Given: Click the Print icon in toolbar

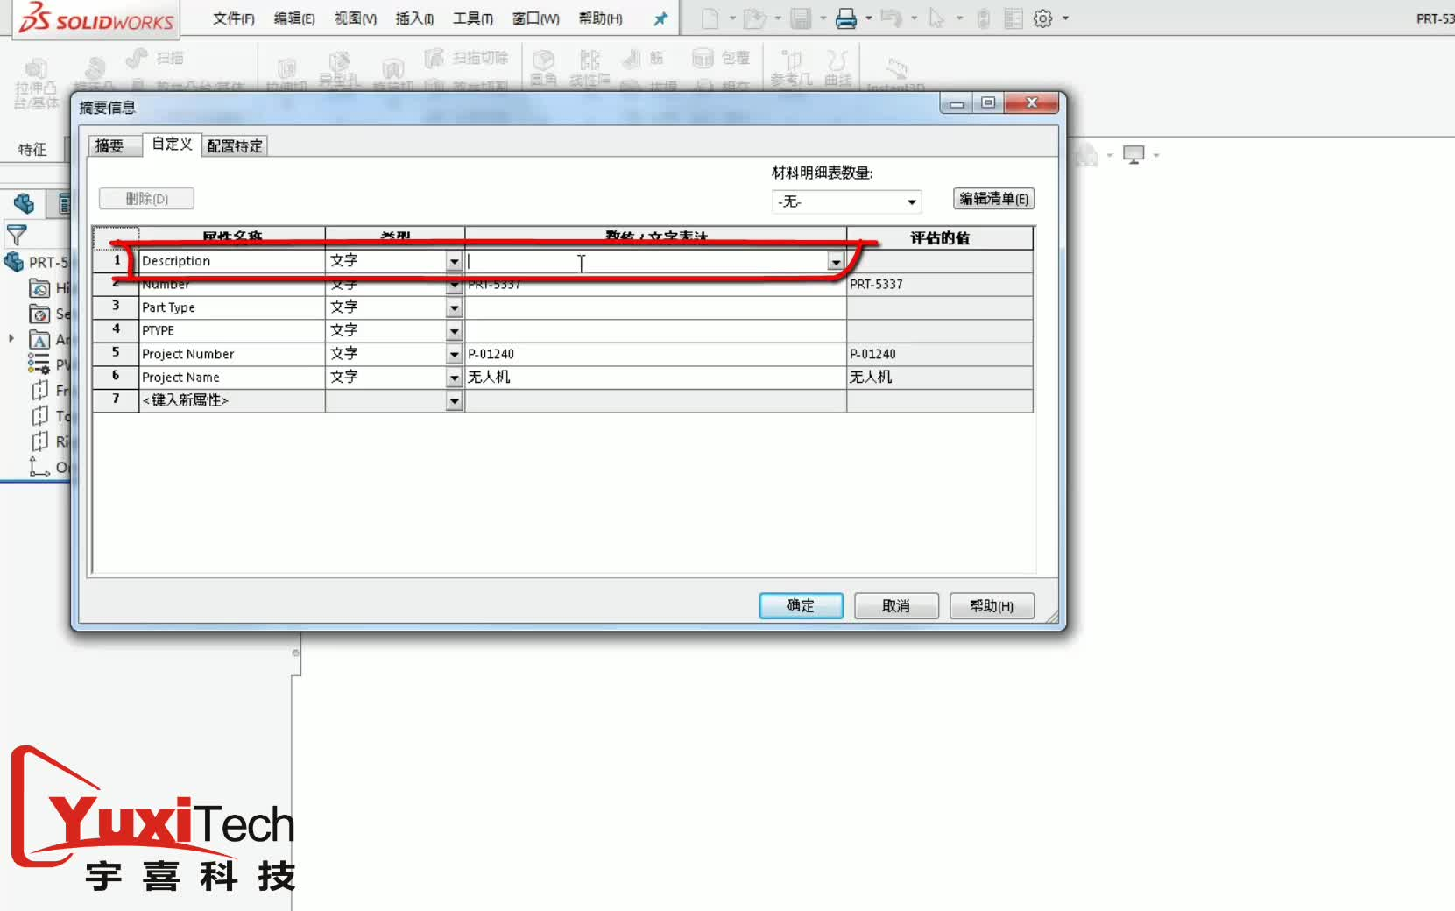Looking at the screenshot, I should tap(846, 18).
